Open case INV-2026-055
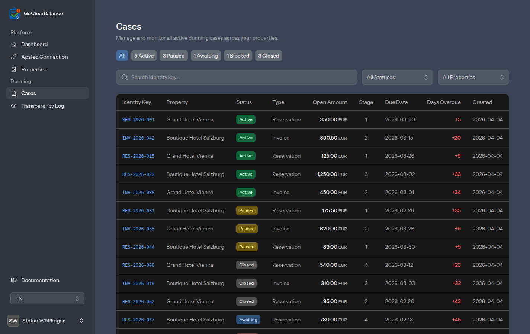 click(x=138, y=229)
